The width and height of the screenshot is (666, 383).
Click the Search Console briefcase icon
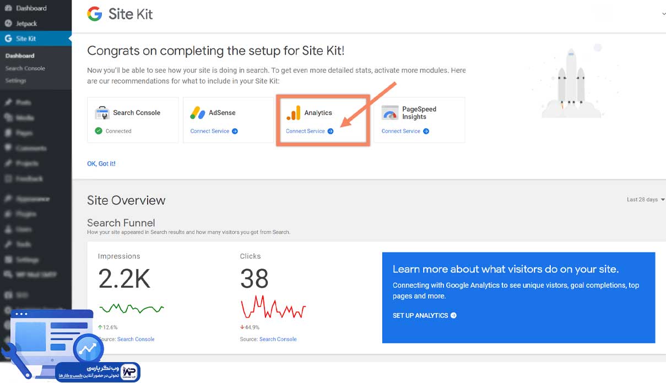coord(101,112)
